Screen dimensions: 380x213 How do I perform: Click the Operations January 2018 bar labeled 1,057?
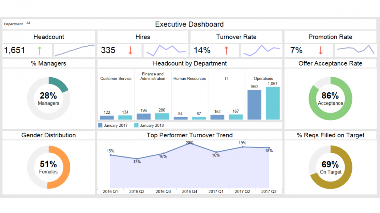point(273,103)
